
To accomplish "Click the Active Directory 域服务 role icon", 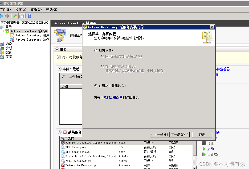I will [7, 31].
